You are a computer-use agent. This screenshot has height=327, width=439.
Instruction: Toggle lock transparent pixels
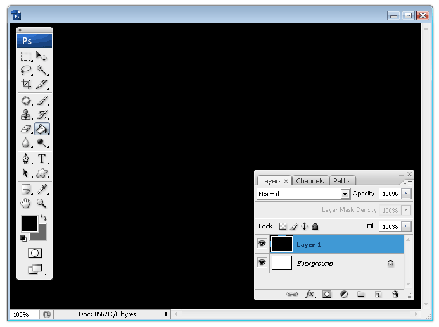(x=283, y=226)
